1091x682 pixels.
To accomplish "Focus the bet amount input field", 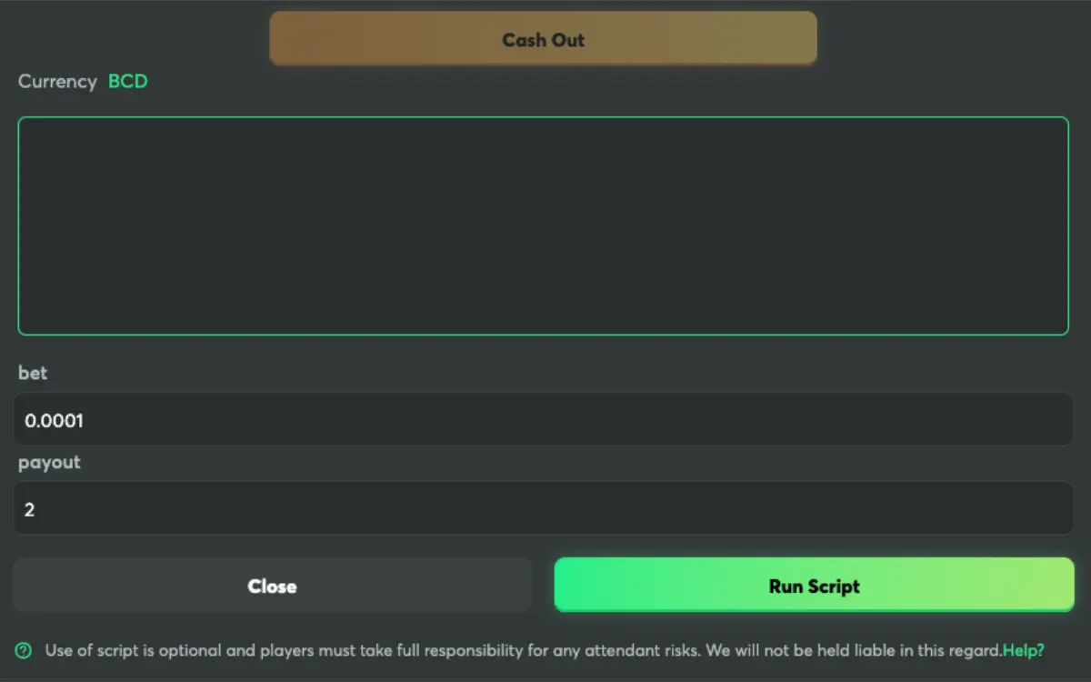I will click(544, 420).
